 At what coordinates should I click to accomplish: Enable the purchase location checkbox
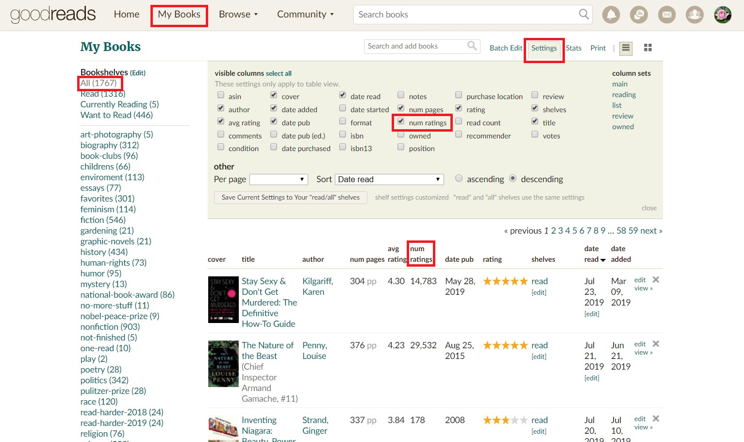coord(459,95)
